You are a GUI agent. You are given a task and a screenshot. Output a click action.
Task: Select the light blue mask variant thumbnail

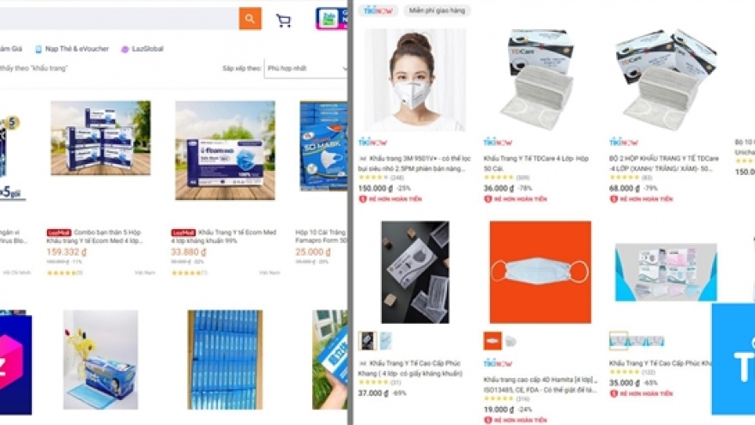pyautogui.click(x=386, y=341)
